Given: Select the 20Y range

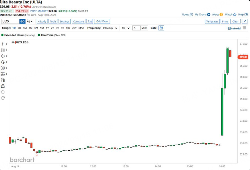Looking at the screenshot, I should (x=74, y=28).
